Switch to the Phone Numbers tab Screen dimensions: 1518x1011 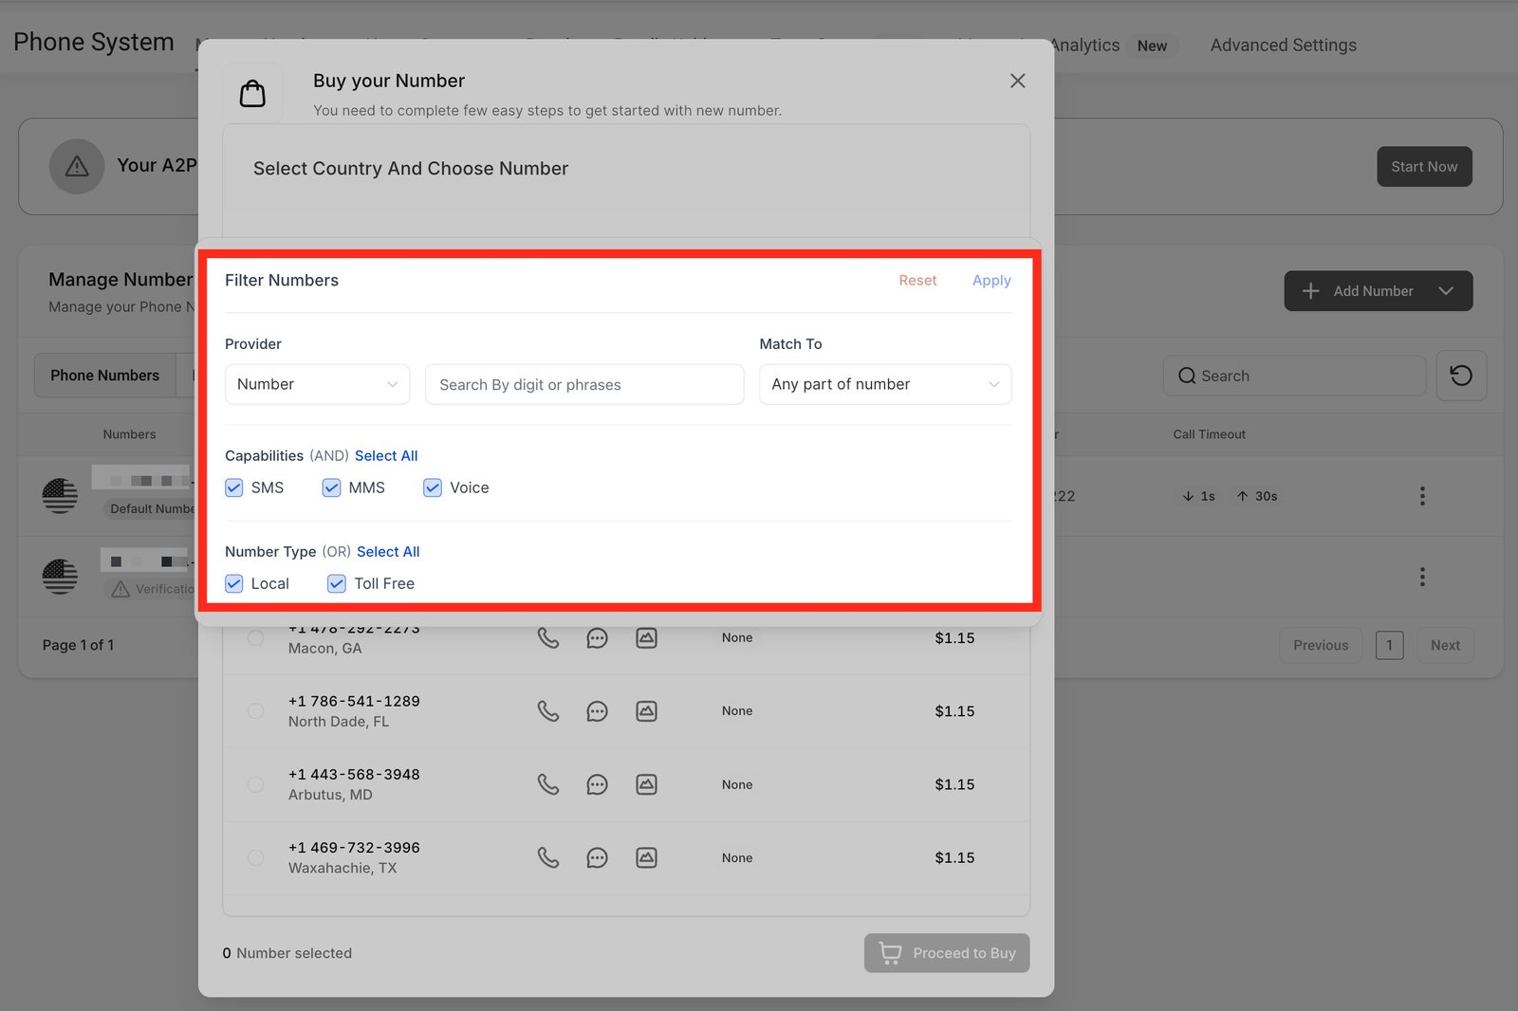click(x=104, y=376)
